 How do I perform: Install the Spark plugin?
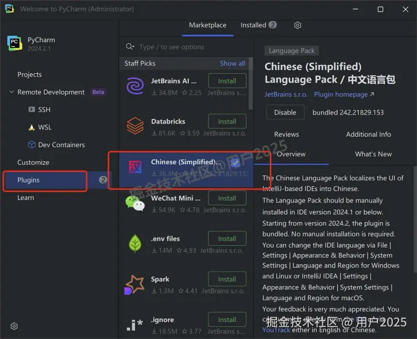[227, 279]
